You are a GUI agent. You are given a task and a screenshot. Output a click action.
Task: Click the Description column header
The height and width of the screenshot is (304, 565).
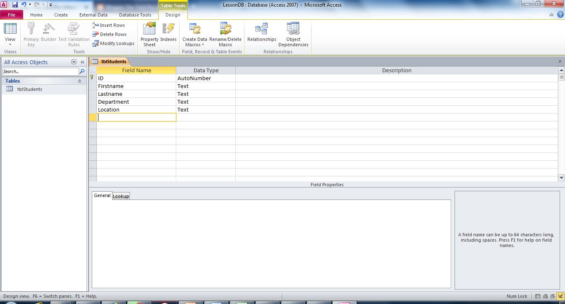pos(397,70)
